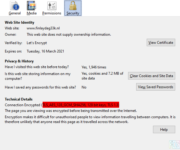The height and width of the screenshot is (150, 180).
Task: Click the Help button
Action: [164, 130]
